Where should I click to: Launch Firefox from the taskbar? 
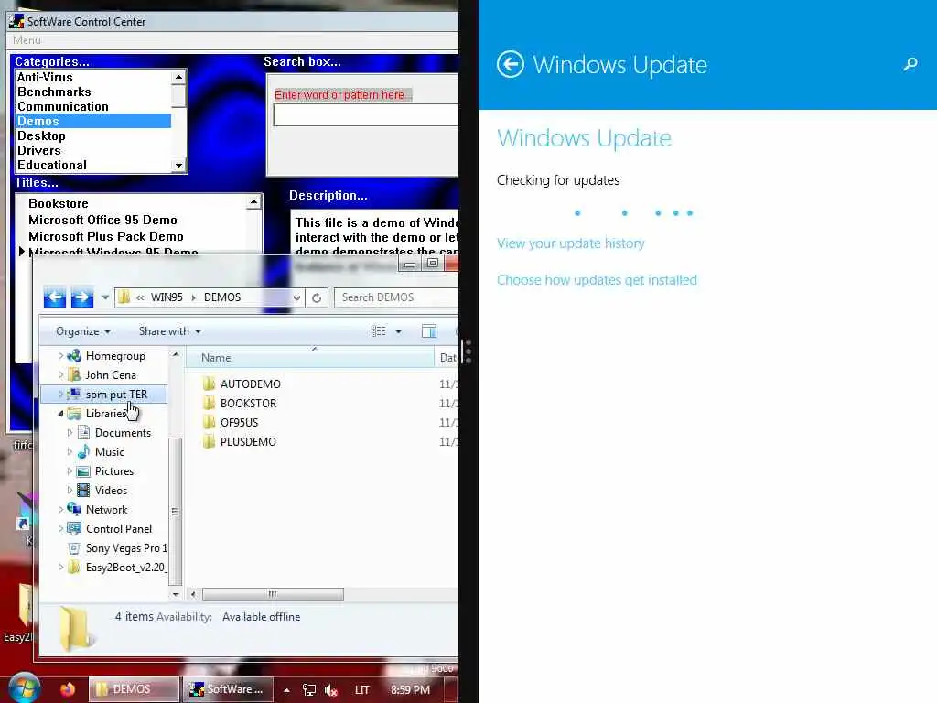(68, 689)
